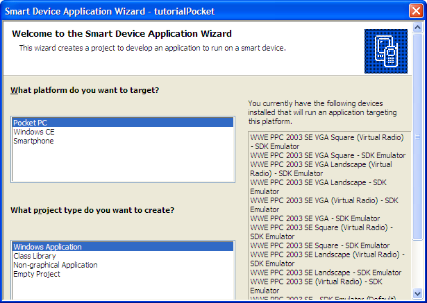The width and height of the screenshot is (427, 303).
Task: Choose Class Library project type
Action: click(x=36, y=256)
